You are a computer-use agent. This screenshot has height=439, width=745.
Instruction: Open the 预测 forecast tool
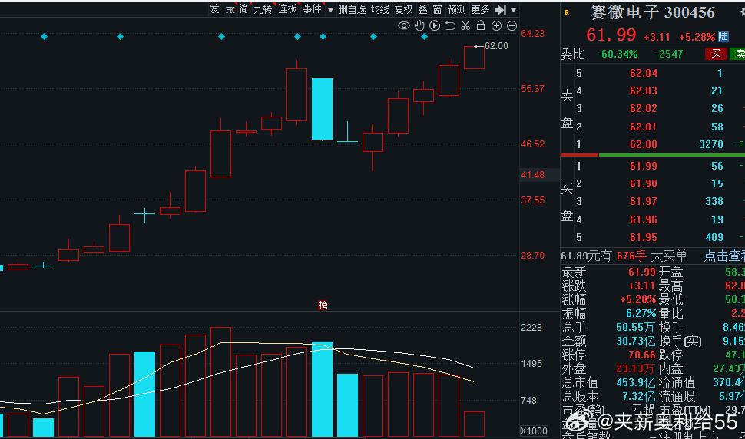(456, 9)
